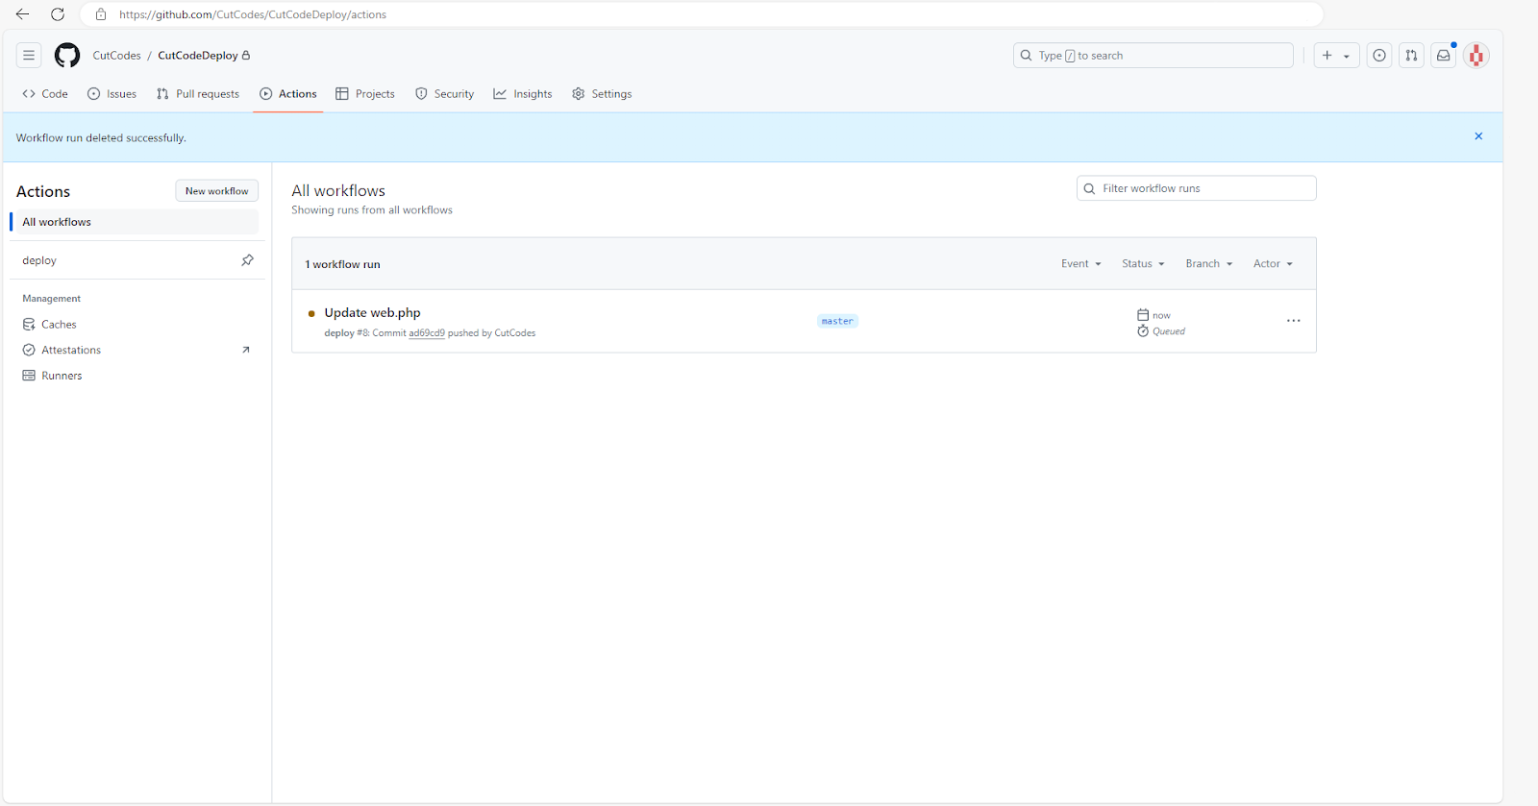The width and height of the screenshot is (1538, 806).
Task: Open the Update web.php workflow run
Action: (x=372, y=312)
